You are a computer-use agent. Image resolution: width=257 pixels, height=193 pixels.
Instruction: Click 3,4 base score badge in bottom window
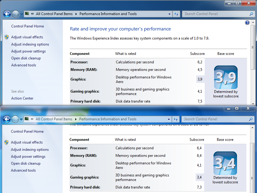click(225, 163)
